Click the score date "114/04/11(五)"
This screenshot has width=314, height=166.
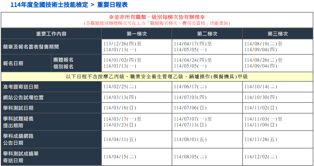(120, 139)
